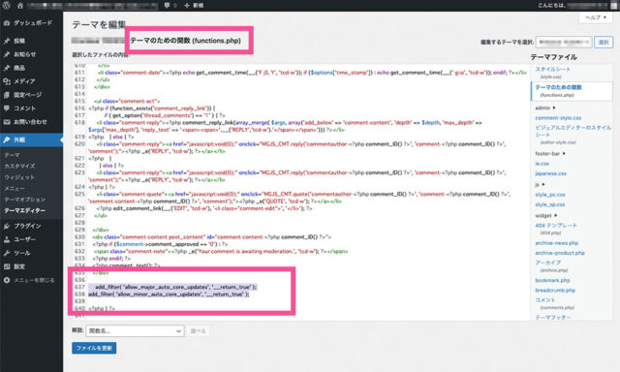Click the settings icon beside 設定
The image size is (620, 372).
point(7,266)
